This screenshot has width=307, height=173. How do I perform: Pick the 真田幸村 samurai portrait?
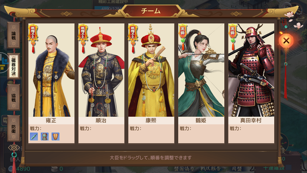point(251,70)
